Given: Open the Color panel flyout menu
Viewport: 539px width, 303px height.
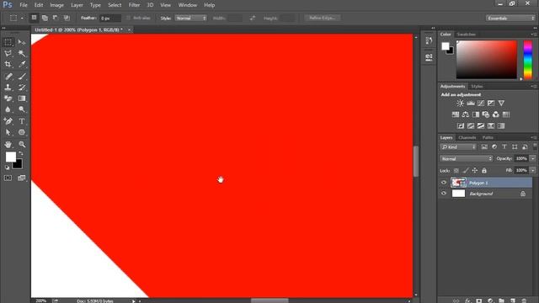Looking at the screenshot, I should [533, 35].
